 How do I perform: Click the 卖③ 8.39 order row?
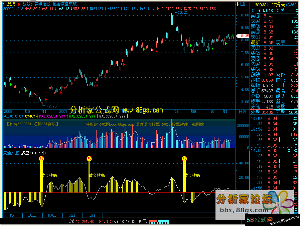coord(274,27)
